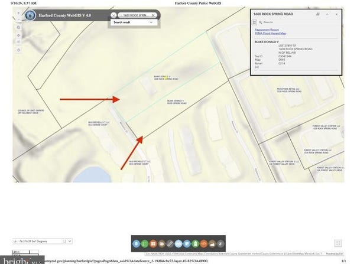Click the popup title 1600 ROCK SPRING ROAD

tap(273, 14)
